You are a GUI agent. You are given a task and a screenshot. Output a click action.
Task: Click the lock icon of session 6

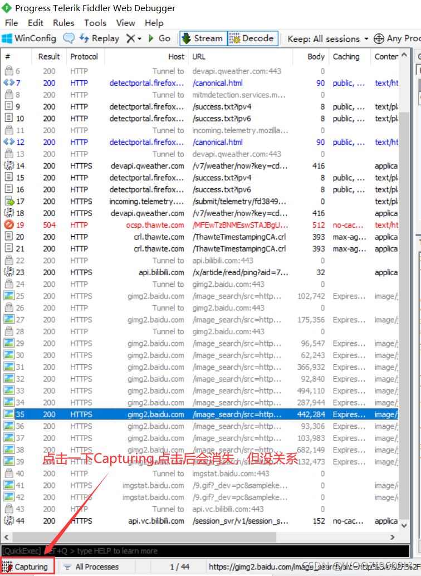[9, 71]
